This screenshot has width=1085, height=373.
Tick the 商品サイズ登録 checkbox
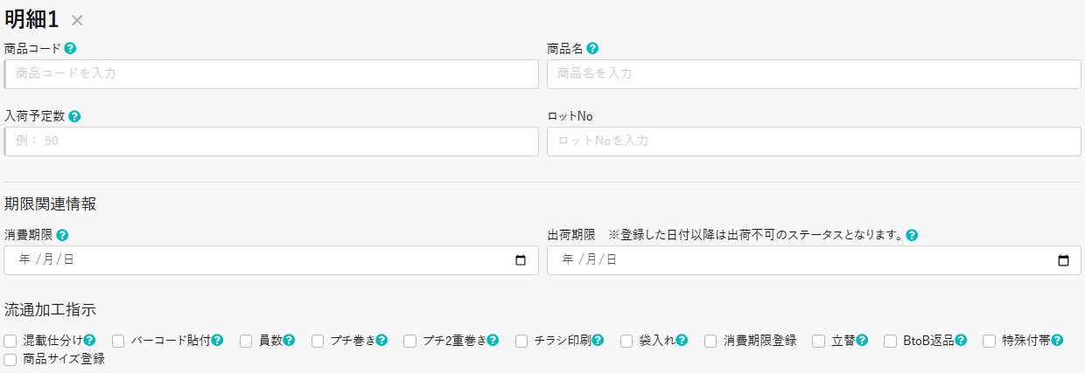point(10,359)
